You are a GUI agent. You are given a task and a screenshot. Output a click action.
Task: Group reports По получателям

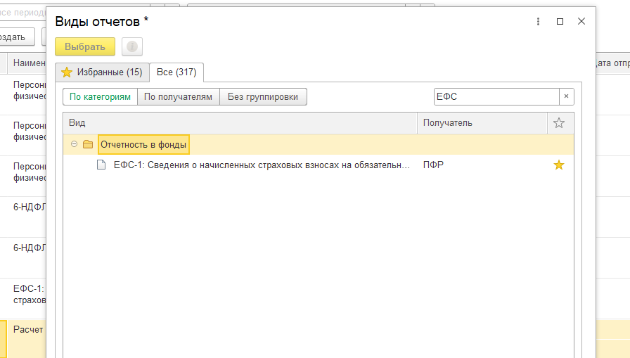point(178,97)
